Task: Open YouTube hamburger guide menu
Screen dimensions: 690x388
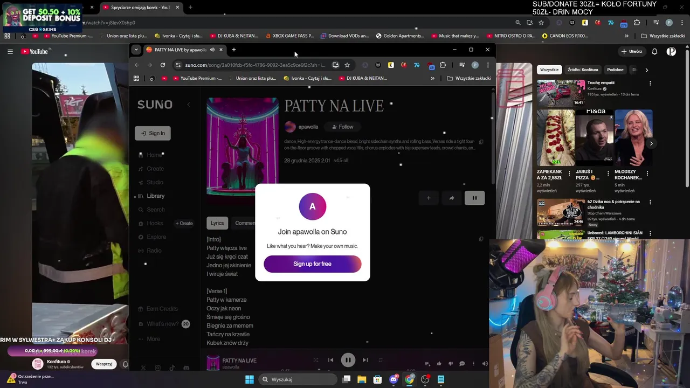Action: tap(10, 52)
